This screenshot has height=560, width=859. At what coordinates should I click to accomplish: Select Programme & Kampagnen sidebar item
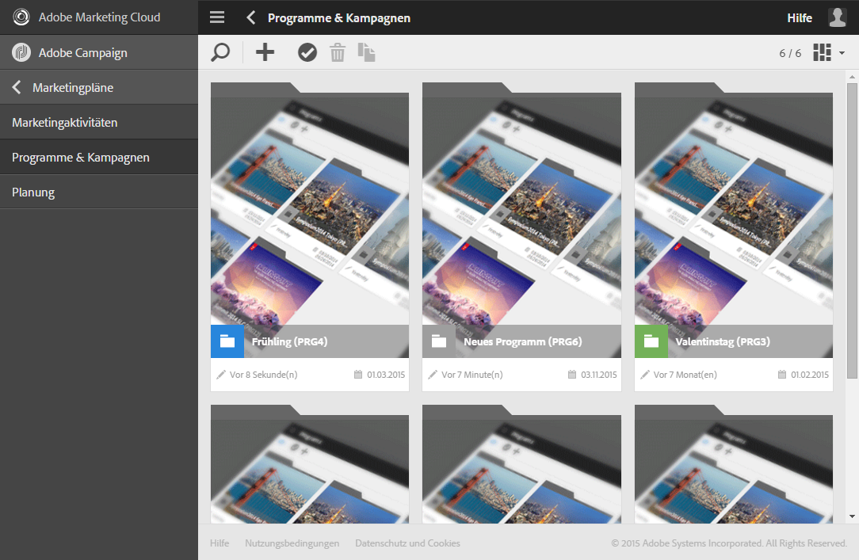(x=98, y=157)
